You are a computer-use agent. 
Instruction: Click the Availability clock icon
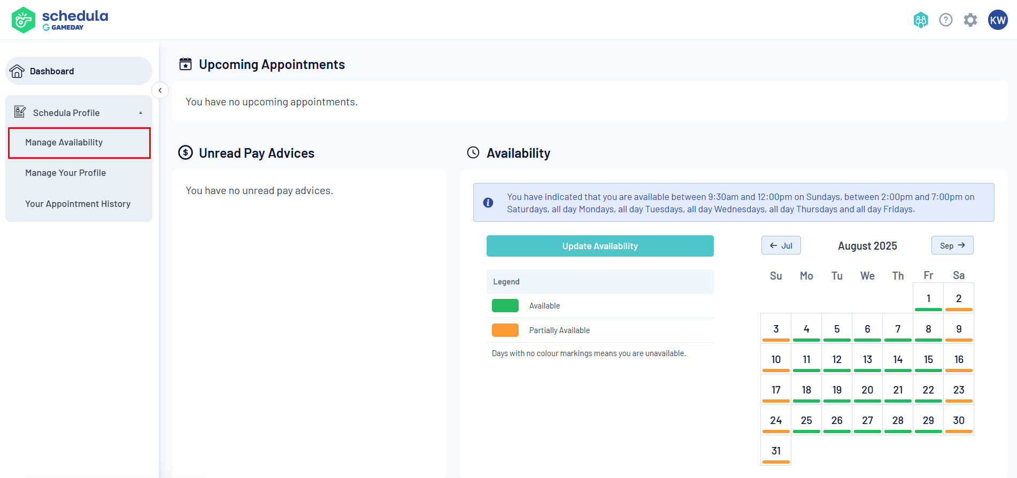(x=473, y=153)
